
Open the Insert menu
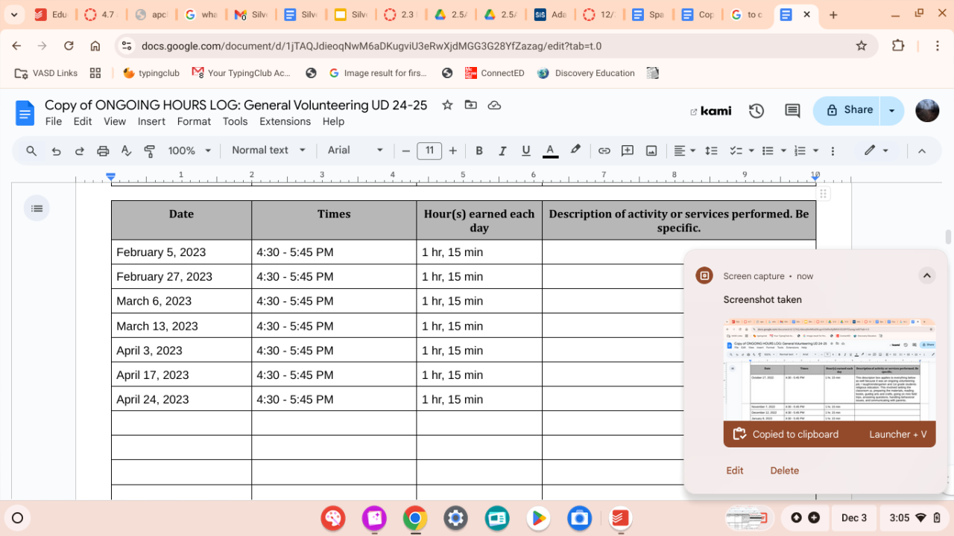coord(151,121)
